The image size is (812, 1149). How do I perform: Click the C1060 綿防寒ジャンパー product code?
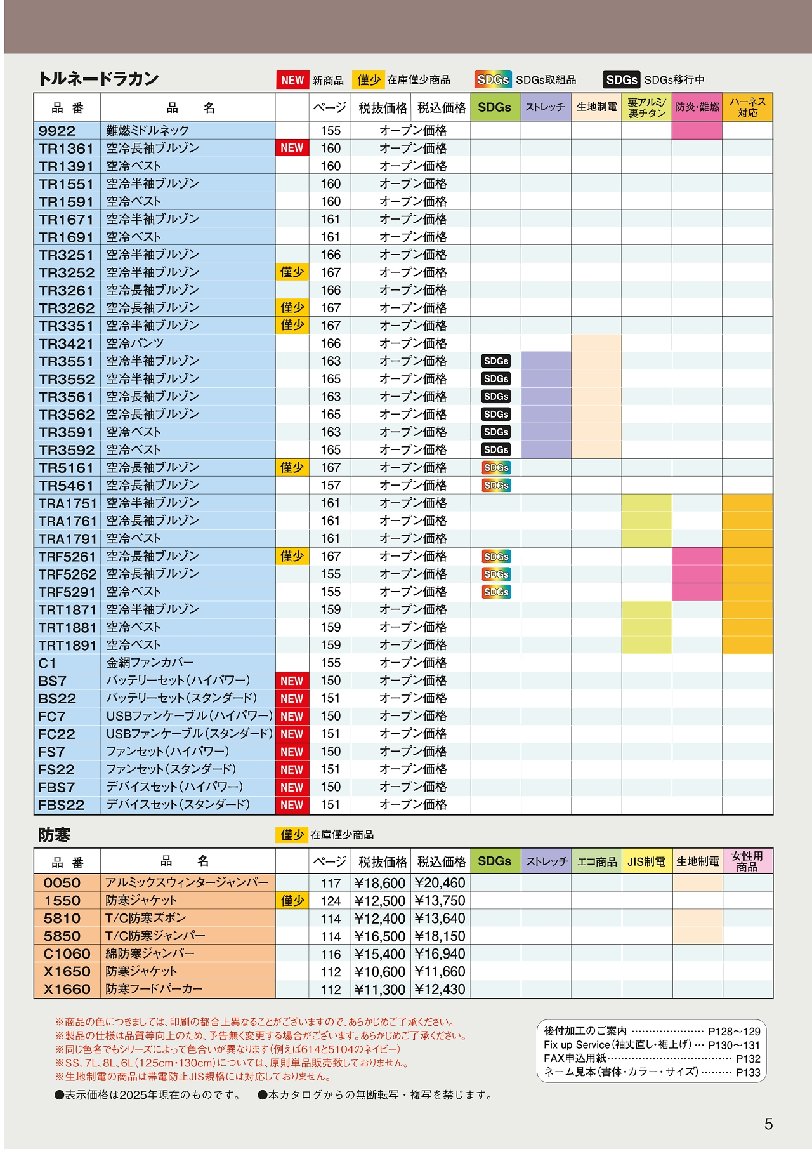pyautogui.click(x=67, y=954)
